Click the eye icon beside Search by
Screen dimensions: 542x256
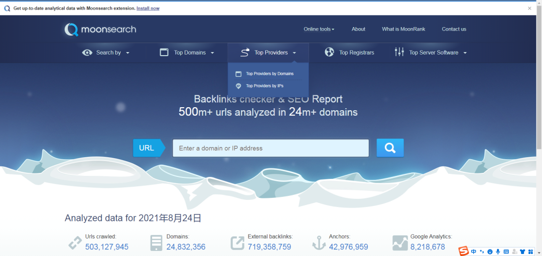pos(87,53)
